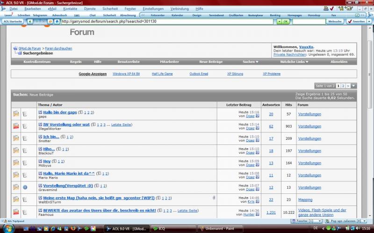This screenshot has height=233, width=374.
Task: Click the go-to-last-post icon next to Dgaz in first row
Action: tap(258, 116)
